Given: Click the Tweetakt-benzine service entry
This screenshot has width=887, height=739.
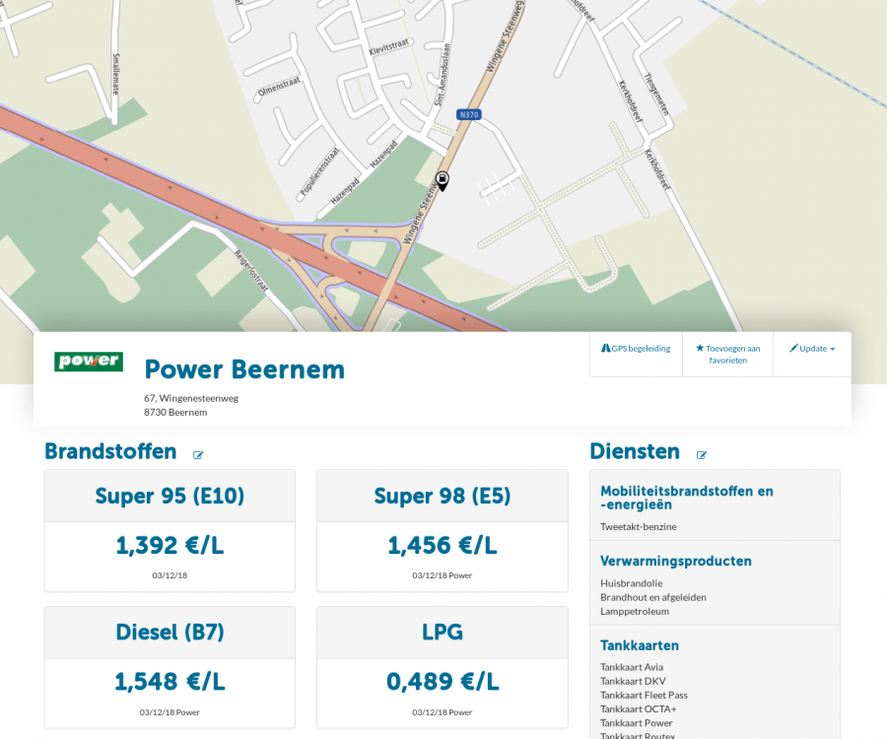Looking at the screenshot, I should pos(638,526).
